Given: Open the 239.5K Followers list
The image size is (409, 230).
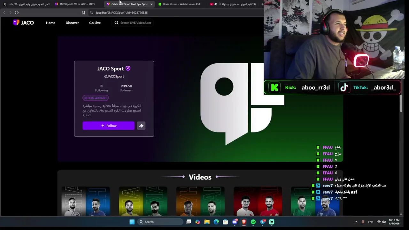Looking at the screenshot, I should pos(127,88).
